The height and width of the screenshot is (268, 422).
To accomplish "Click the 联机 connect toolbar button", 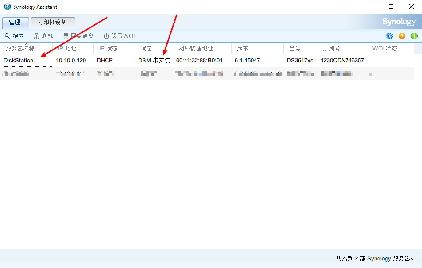I will point(43,36).
